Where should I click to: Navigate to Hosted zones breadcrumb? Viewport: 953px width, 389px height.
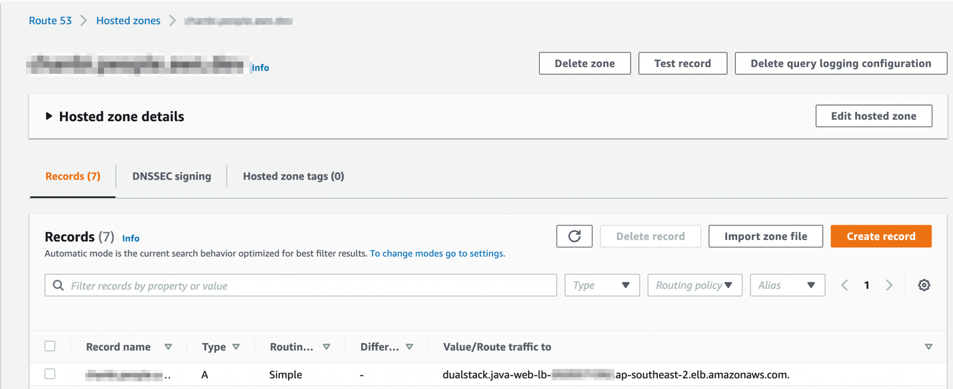pos(128,21)
